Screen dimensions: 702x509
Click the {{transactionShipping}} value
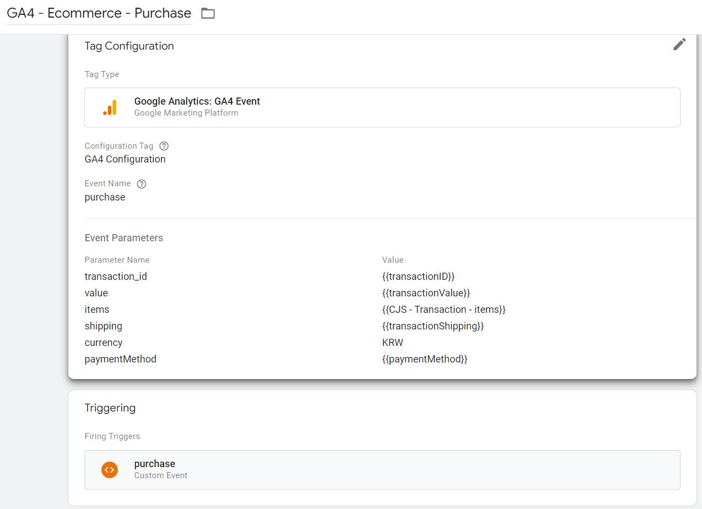tap(433, 326)
